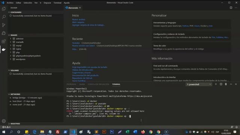Open File Explorer from taskbar
Screen dimensions: 240x135
point(42,132)
